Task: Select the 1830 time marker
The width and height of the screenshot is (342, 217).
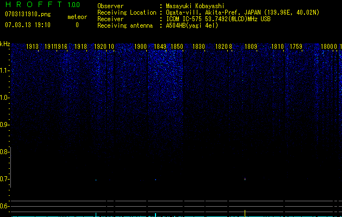Action: (199, 47)
